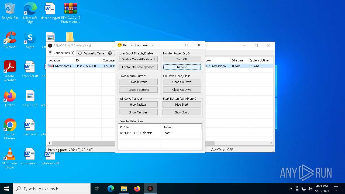Click Remcos app icon on taskbar
345x194 pixels.
click(x=150, y=189)
